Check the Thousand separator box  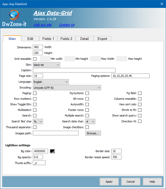[35, 127]
